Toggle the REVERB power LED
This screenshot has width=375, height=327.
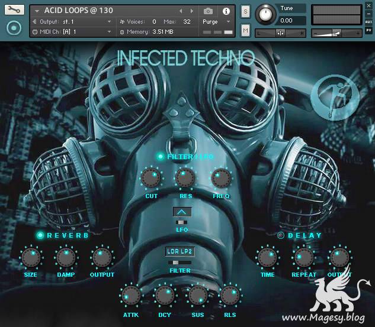(40, 235)
